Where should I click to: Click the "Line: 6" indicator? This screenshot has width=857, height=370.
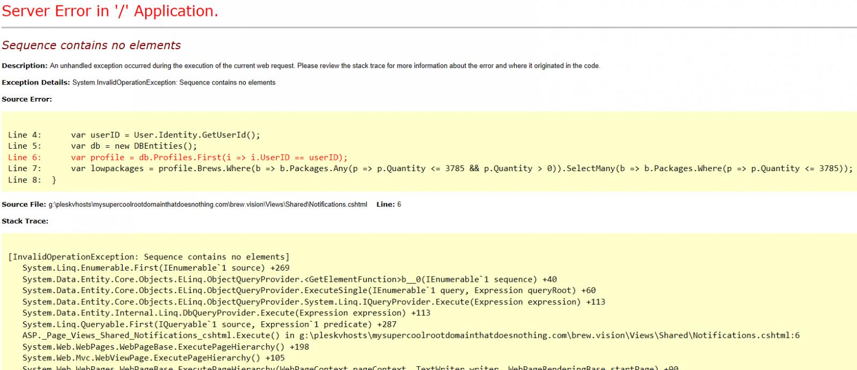click(x=389, y=204)
